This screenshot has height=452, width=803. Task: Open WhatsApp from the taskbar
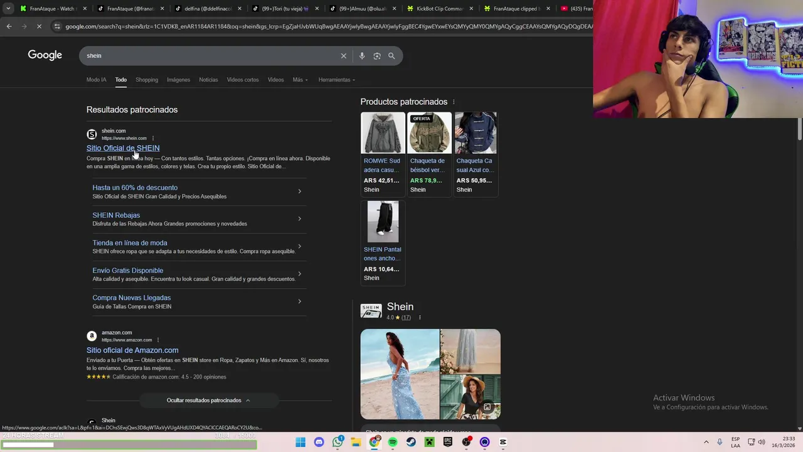coord(338,442)
